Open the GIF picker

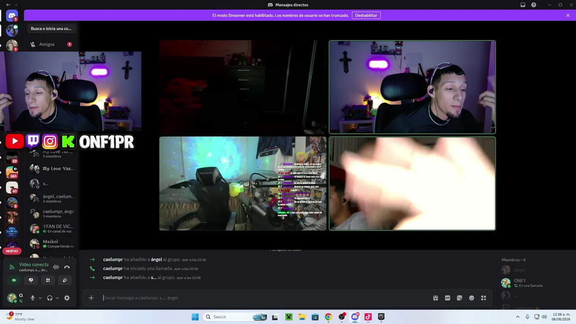(x=447, y=298)
